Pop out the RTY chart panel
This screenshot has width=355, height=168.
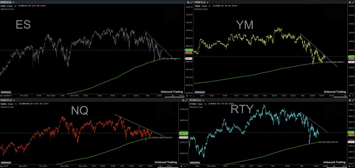[350, 100]
